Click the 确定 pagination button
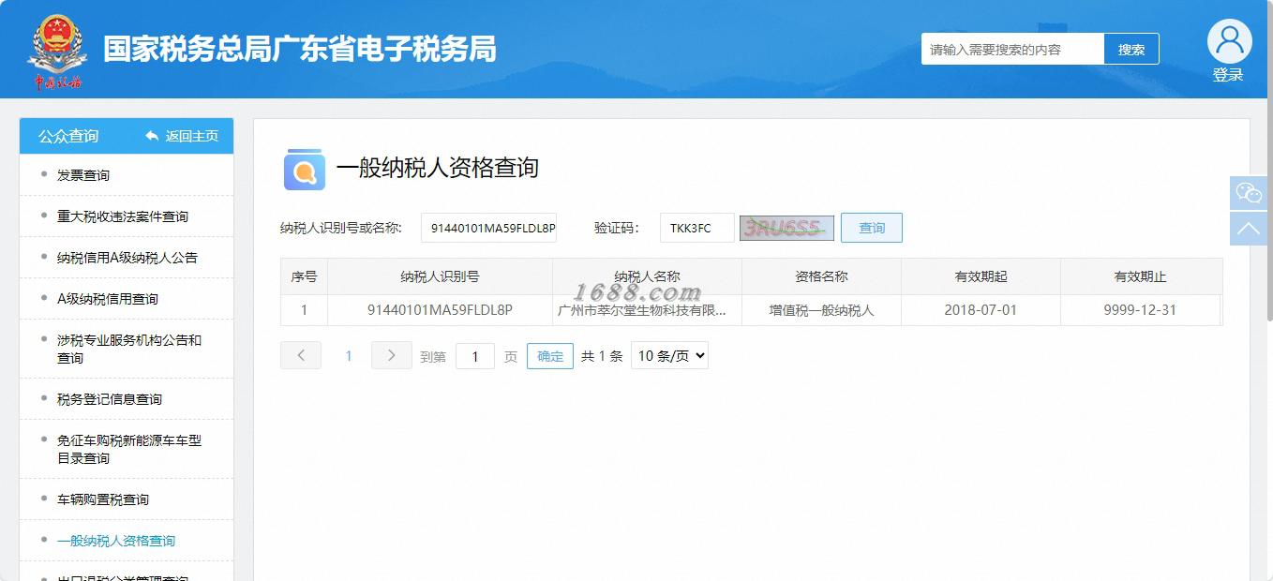The height and width of the screenshot is (581, 1273). 550,356
